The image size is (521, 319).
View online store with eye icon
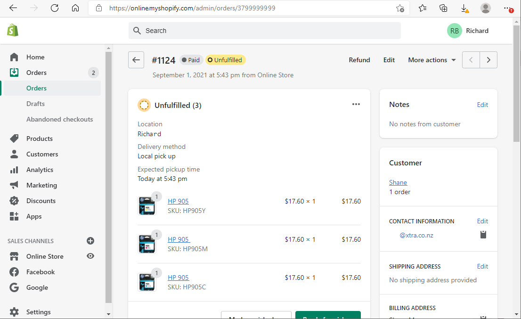click(x=90, y=256)
